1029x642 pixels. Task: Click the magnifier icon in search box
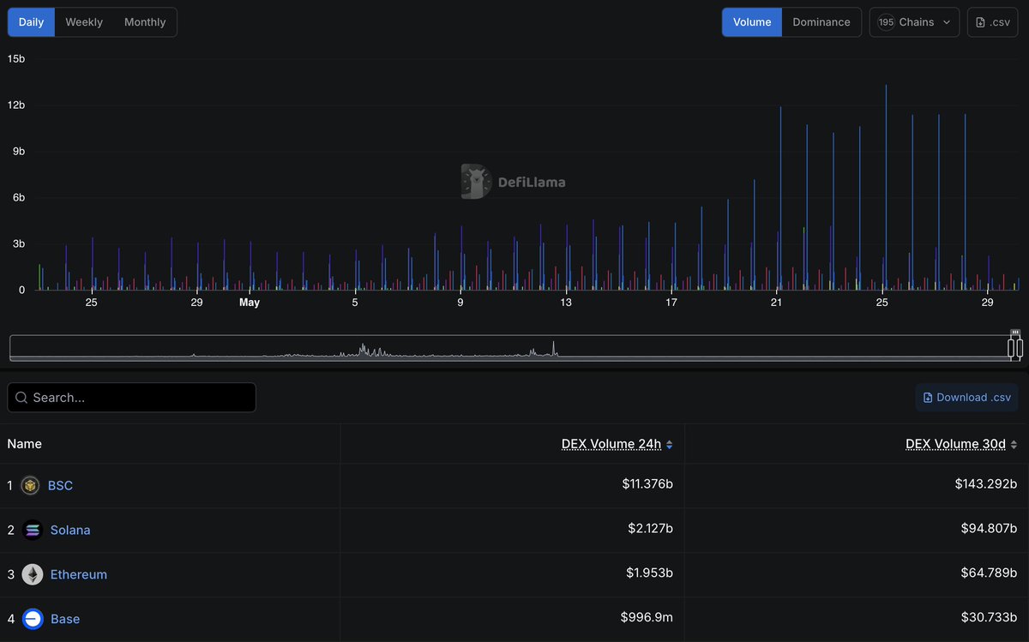pyautogui.click(x=21, y=398)
